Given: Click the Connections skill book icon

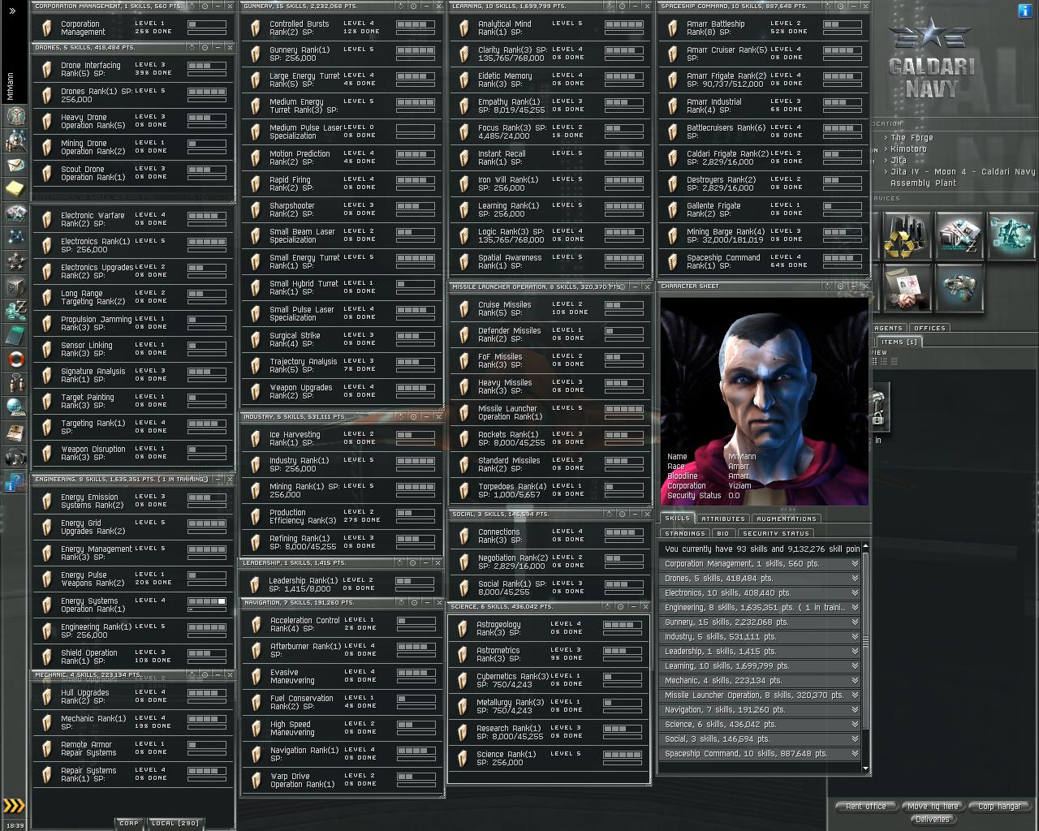Looking at the screenshot, I should point(464,536).
